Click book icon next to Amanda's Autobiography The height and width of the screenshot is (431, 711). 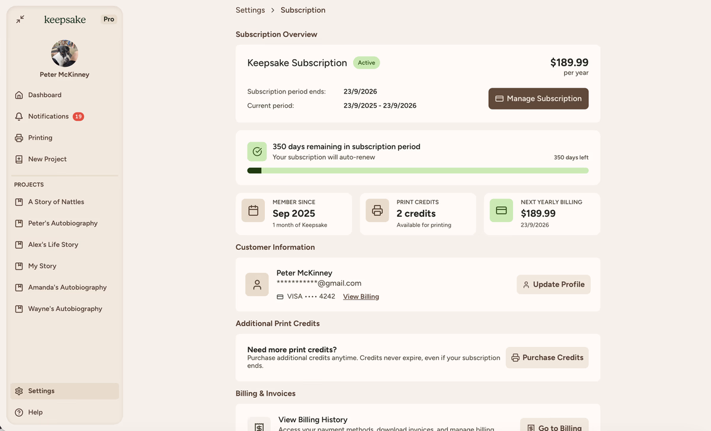click(x=19, y=288)
